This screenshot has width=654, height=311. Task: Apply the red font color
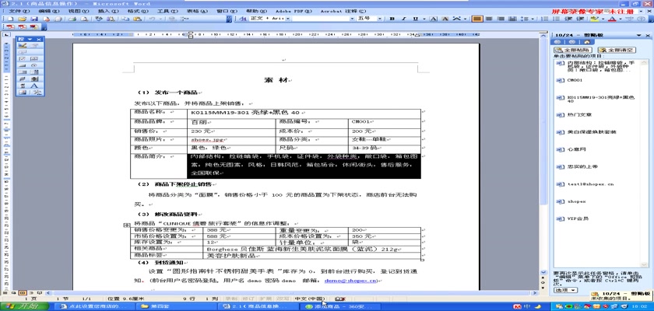pyautogui.click(x=612, y=19)
